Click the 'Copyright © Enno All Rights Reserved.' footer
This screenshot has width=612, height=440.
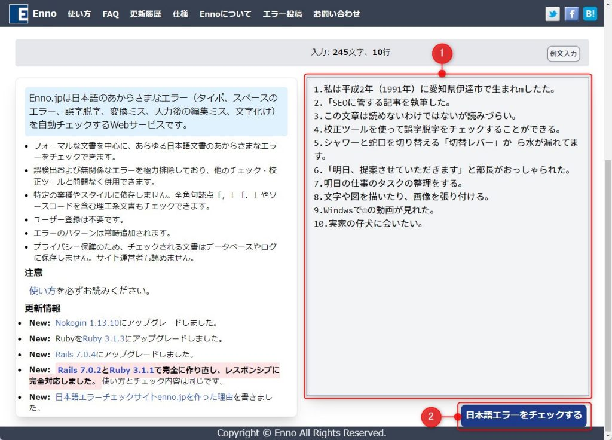(x=302, y=433)
